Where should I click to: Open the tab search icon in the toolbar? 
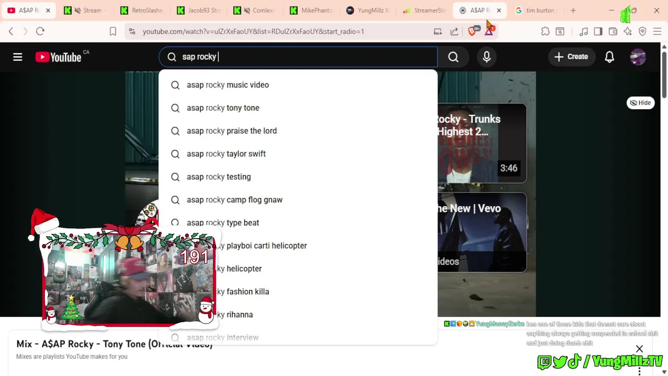coord(560,31)
